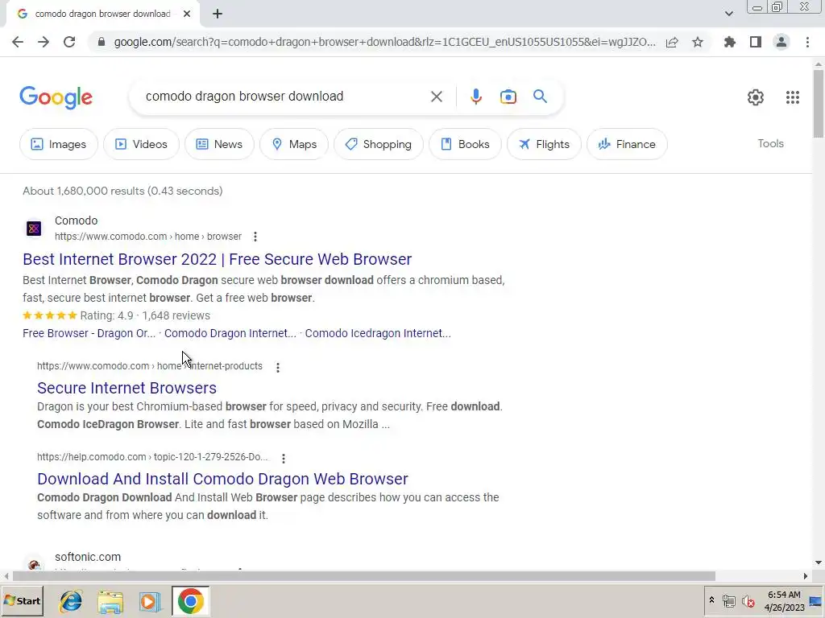
Task: Click the Rating: 4.9 · 1,648 reviews text
Action: [x=145, y=315]
